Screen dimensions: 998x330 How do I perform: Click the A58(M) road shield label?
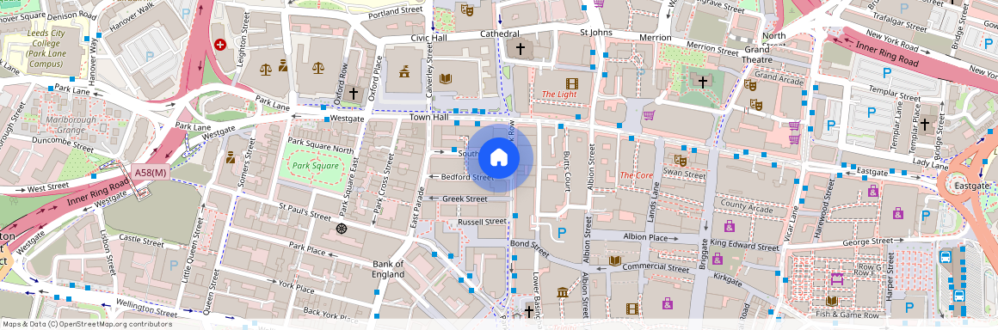point(151,173)
